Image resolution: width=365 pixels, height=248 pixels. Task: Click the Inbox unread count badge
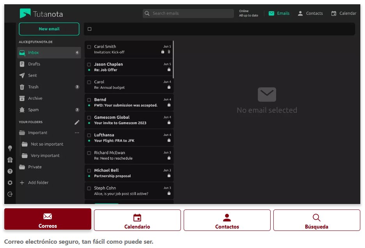point(77,53)
